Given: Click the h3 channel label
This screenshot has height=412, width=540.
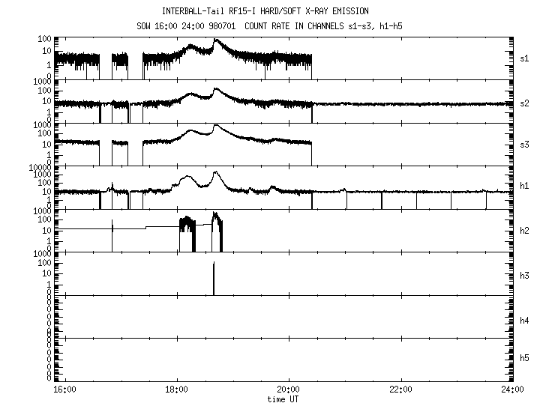Looking at the screenshot, I should (525, 275).
